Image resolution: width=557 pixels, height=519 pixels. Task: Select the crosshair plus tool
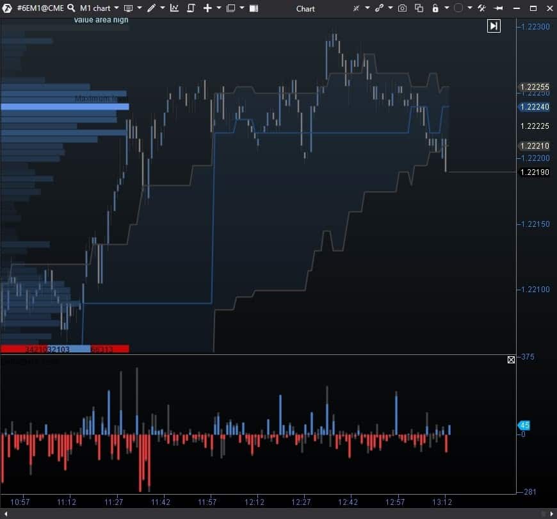click(x=207, y=8)
